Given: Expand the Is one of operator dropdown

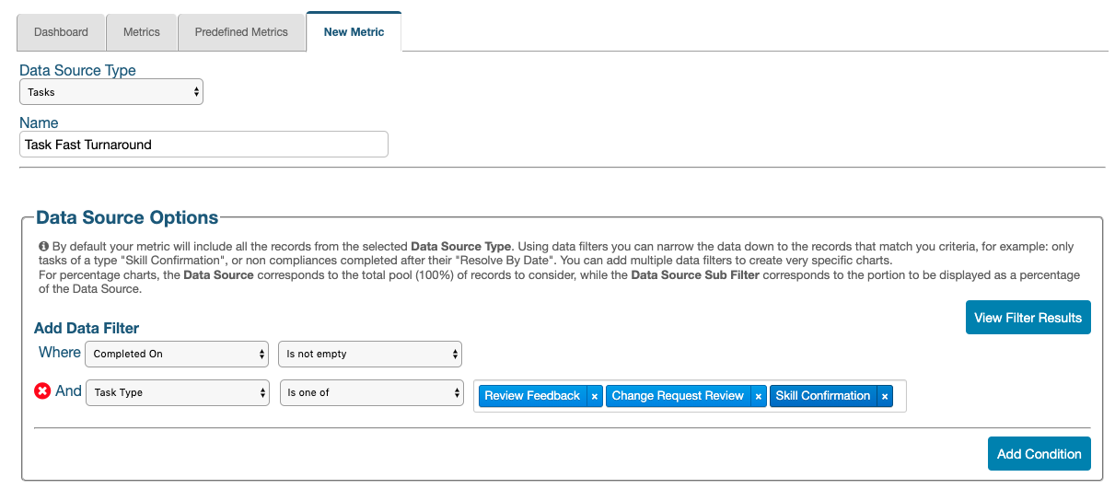Looking at the screenshot, I should pos(372,392).
